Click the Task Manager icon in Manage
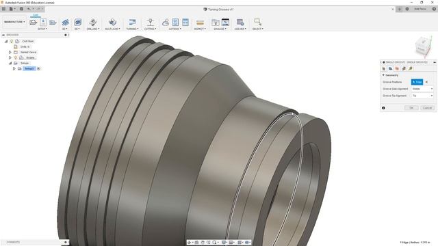Viewport: 438px width, 246px height. pos(225,22)
